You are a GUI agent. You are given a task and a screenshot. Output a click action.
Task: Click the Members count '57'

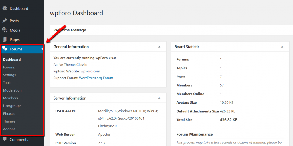point(222,85)
